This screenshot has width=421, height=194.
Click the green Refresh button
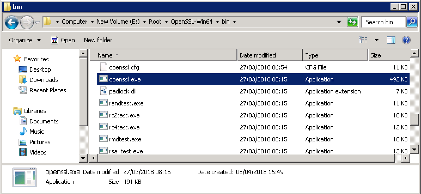(352, 22)
